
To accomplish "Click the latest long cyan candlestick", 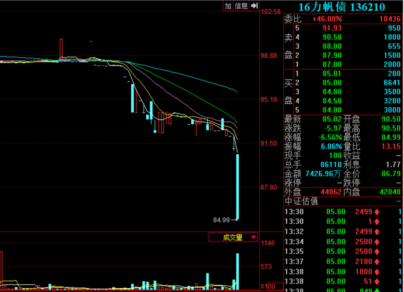I will [x=237, y=187].
